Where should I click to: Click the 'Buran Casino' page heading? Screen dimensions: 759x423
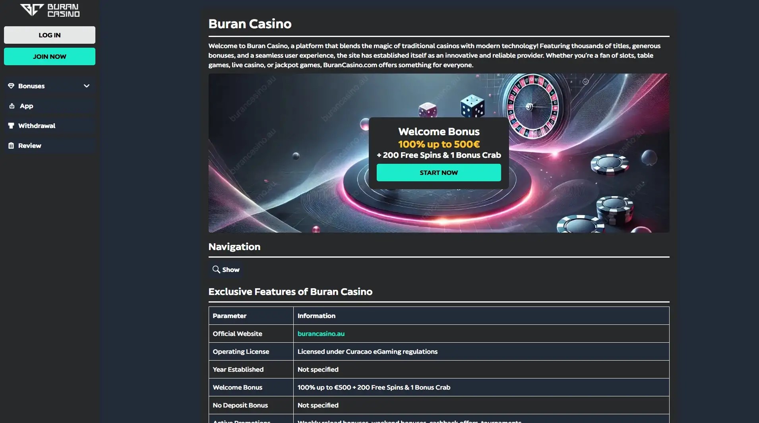[x=250, y=24]
